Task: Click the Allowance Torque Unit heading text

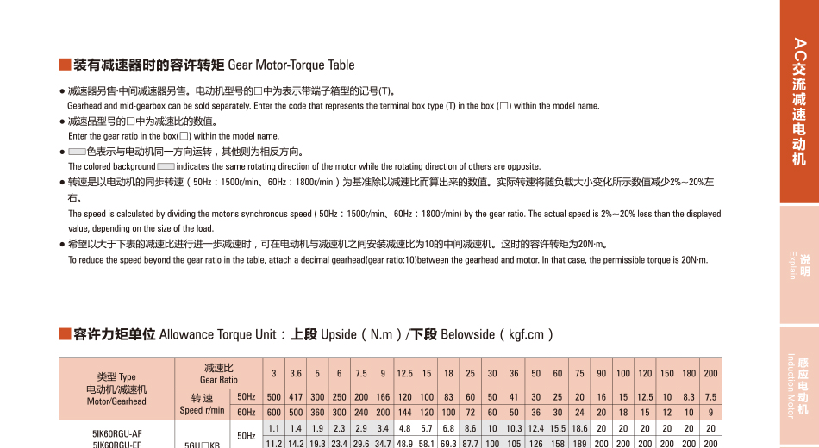Action: tap(314, 334)
